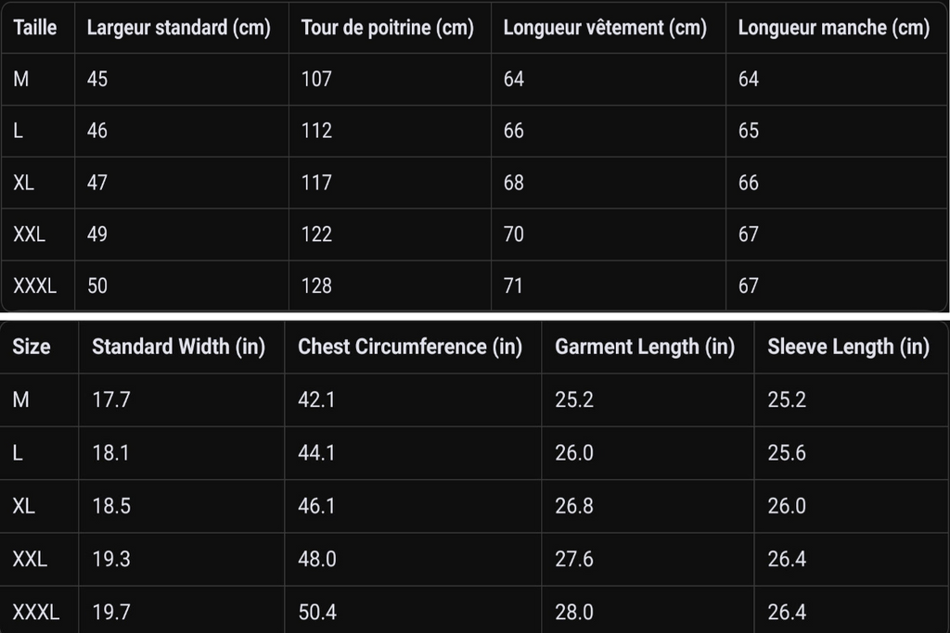The image size is (950, 633).
Task: Select size M in French table
Action: pos(21,80)
